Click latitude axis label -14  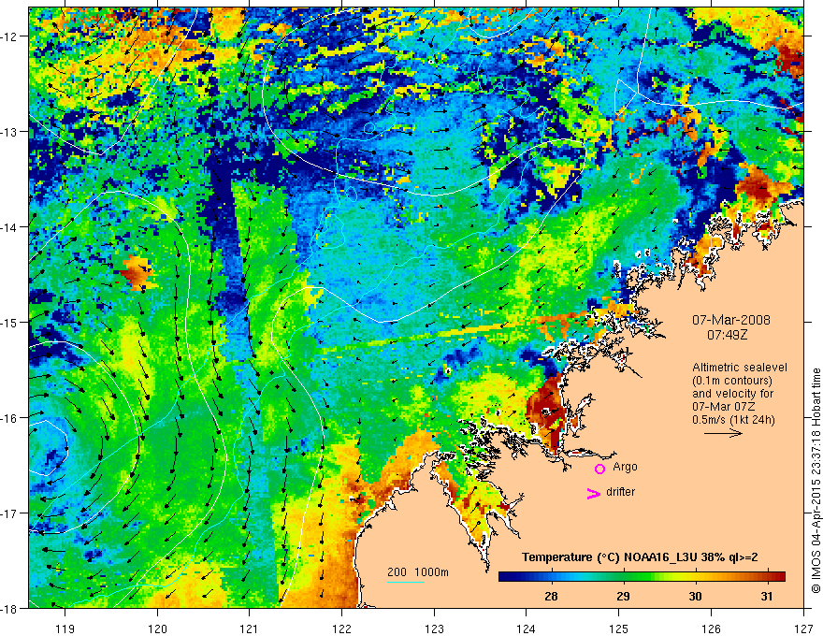coord(10,227)
